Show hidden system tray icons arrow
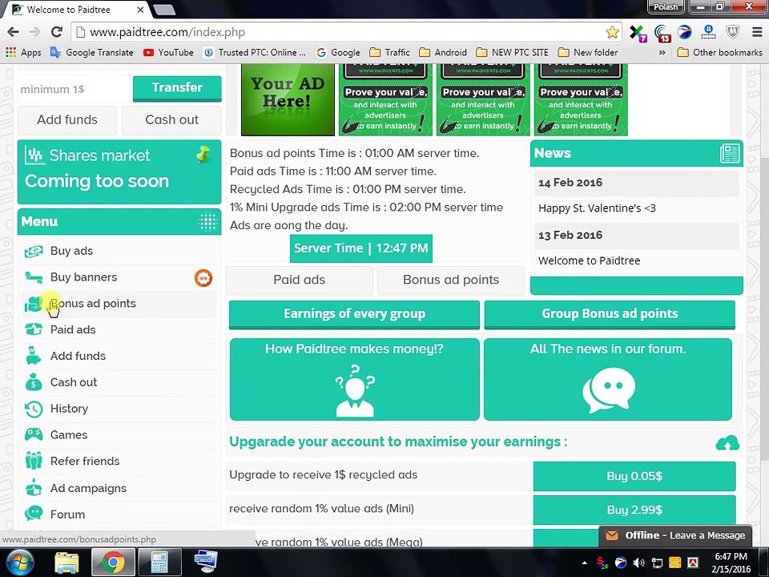769x577 pixels. coord(584,563)
